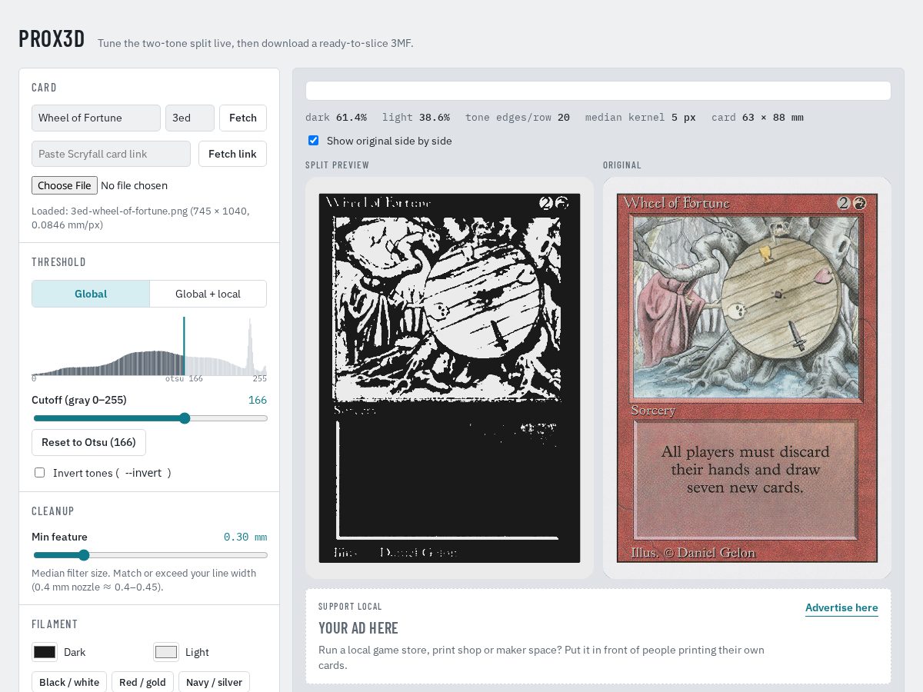The image size is (923, 692).
Task: Click the YOUR AD HERE heading
Action: click(x=358, y=628)
